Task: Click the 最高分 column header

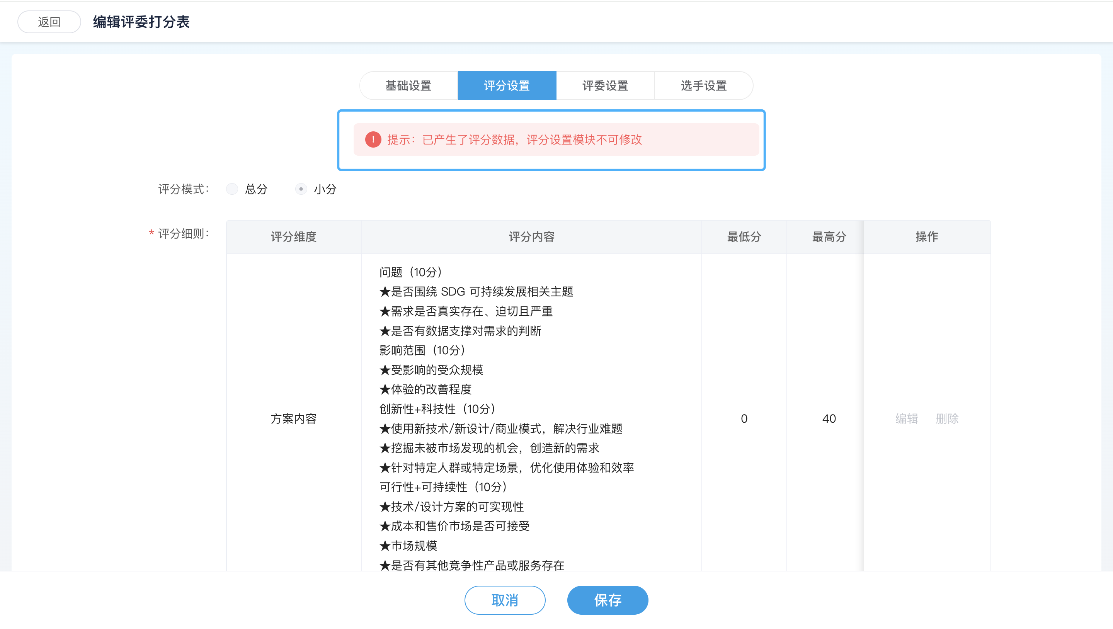Action: pos(829,237)
